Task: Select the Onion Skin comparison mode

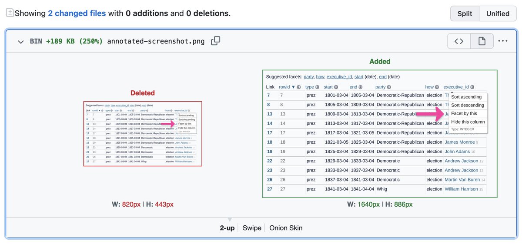Action: pos(286,228)
